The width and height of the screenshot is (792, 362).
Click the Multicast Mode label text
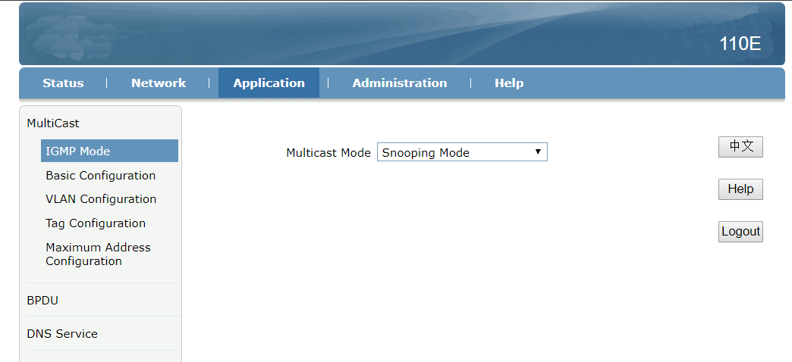pos(328,153)
